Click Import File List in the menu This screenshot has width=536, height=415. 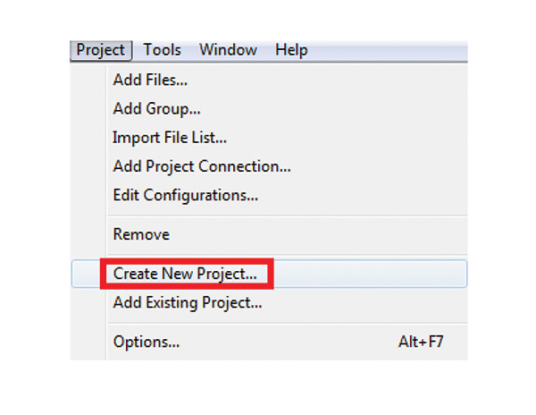tap(170, 138)
